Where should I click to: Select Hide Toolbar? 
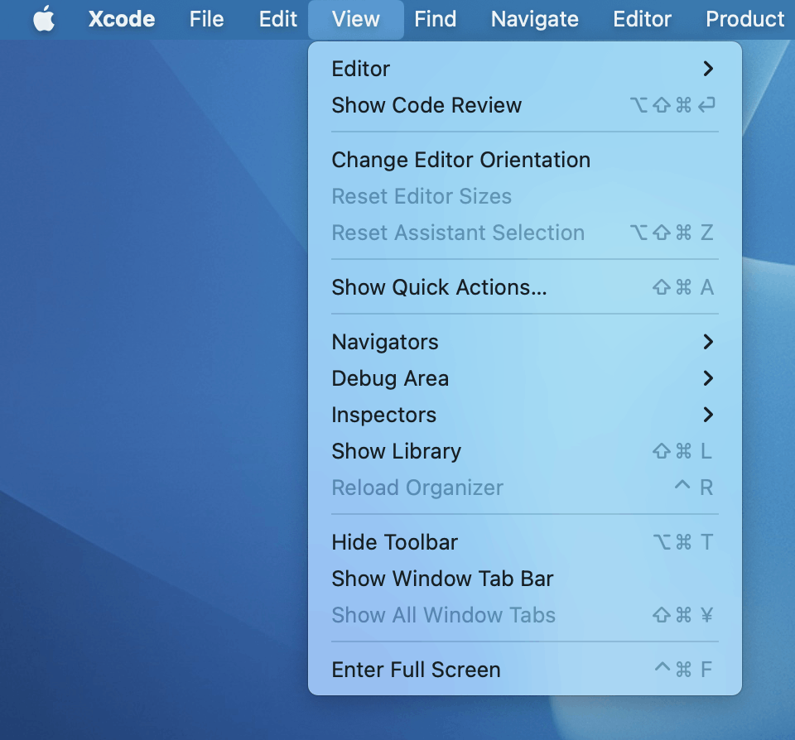(x=525, y=542)
